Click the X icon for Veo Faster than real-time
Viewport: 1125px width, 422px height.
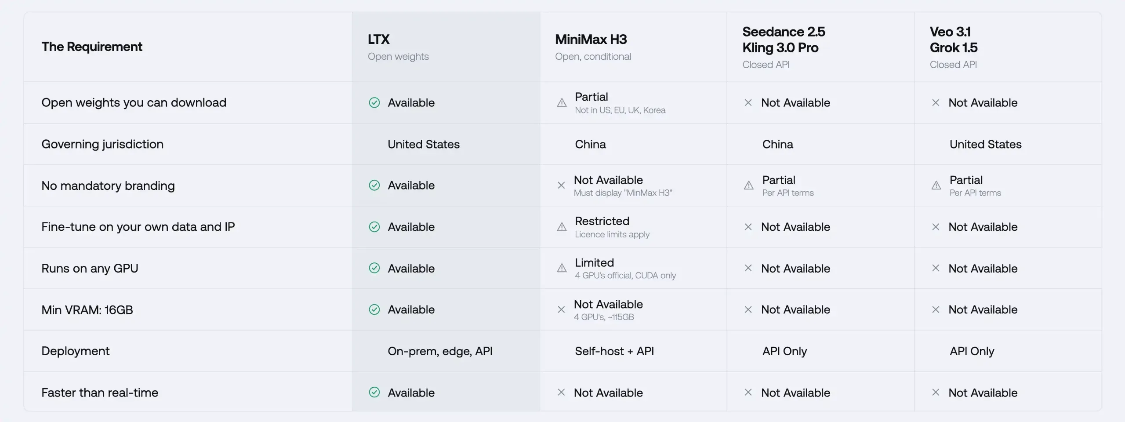[936, 393]
